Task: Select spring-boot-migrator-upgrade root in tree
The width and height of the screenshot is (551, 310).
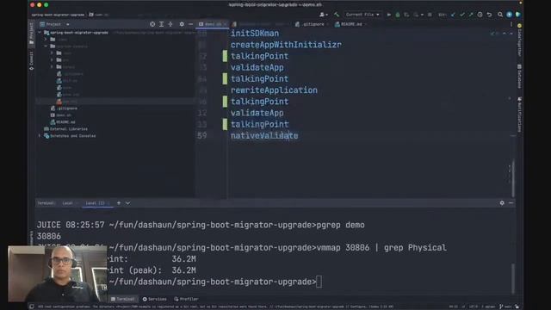Action: [x=78, y=33]
